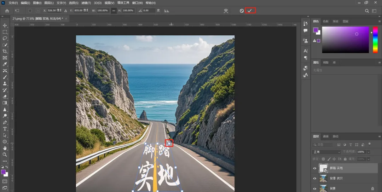This screenshot has height=192, width=382.
Task: Open the 正常 blend mode dropdown
Action: [x=326, y=152]
